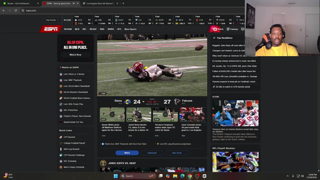The image size is (320, 180).
Task: Open Watch live: MNF Playbook with Next Gen Stats
Action: [125, 144]
